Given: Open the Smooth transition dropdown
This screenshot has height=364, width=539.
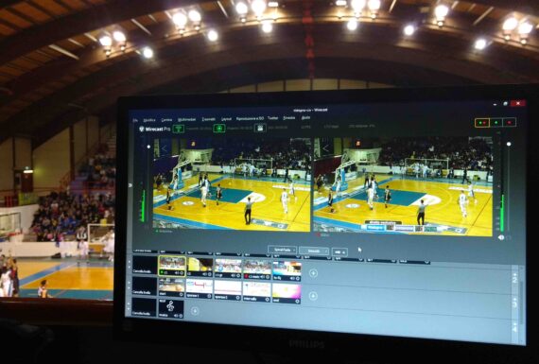Looking at the screenshot, I should (x=314, y=251).
